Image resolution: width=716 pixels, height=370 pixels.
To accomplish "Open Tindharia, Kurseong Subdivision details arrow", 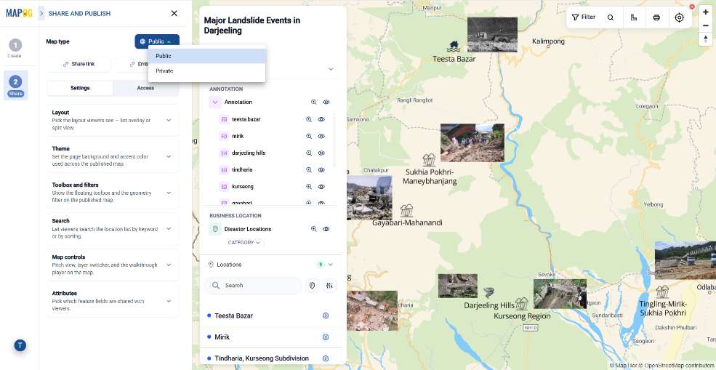I will pos(326,358).
